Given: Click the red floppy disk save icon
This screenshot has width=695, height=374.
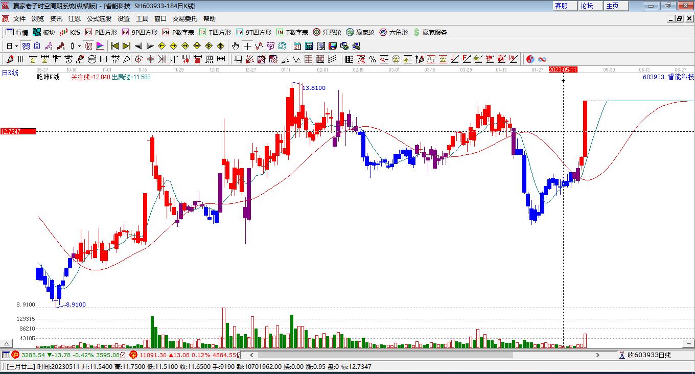Looking at the screenshot, I should (x=333, y=46).
